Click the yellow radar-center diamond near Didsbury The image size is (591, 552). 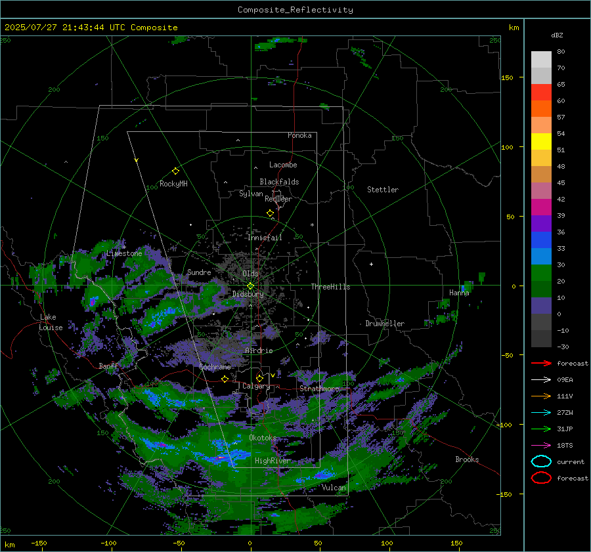click(x=250, y=286)
